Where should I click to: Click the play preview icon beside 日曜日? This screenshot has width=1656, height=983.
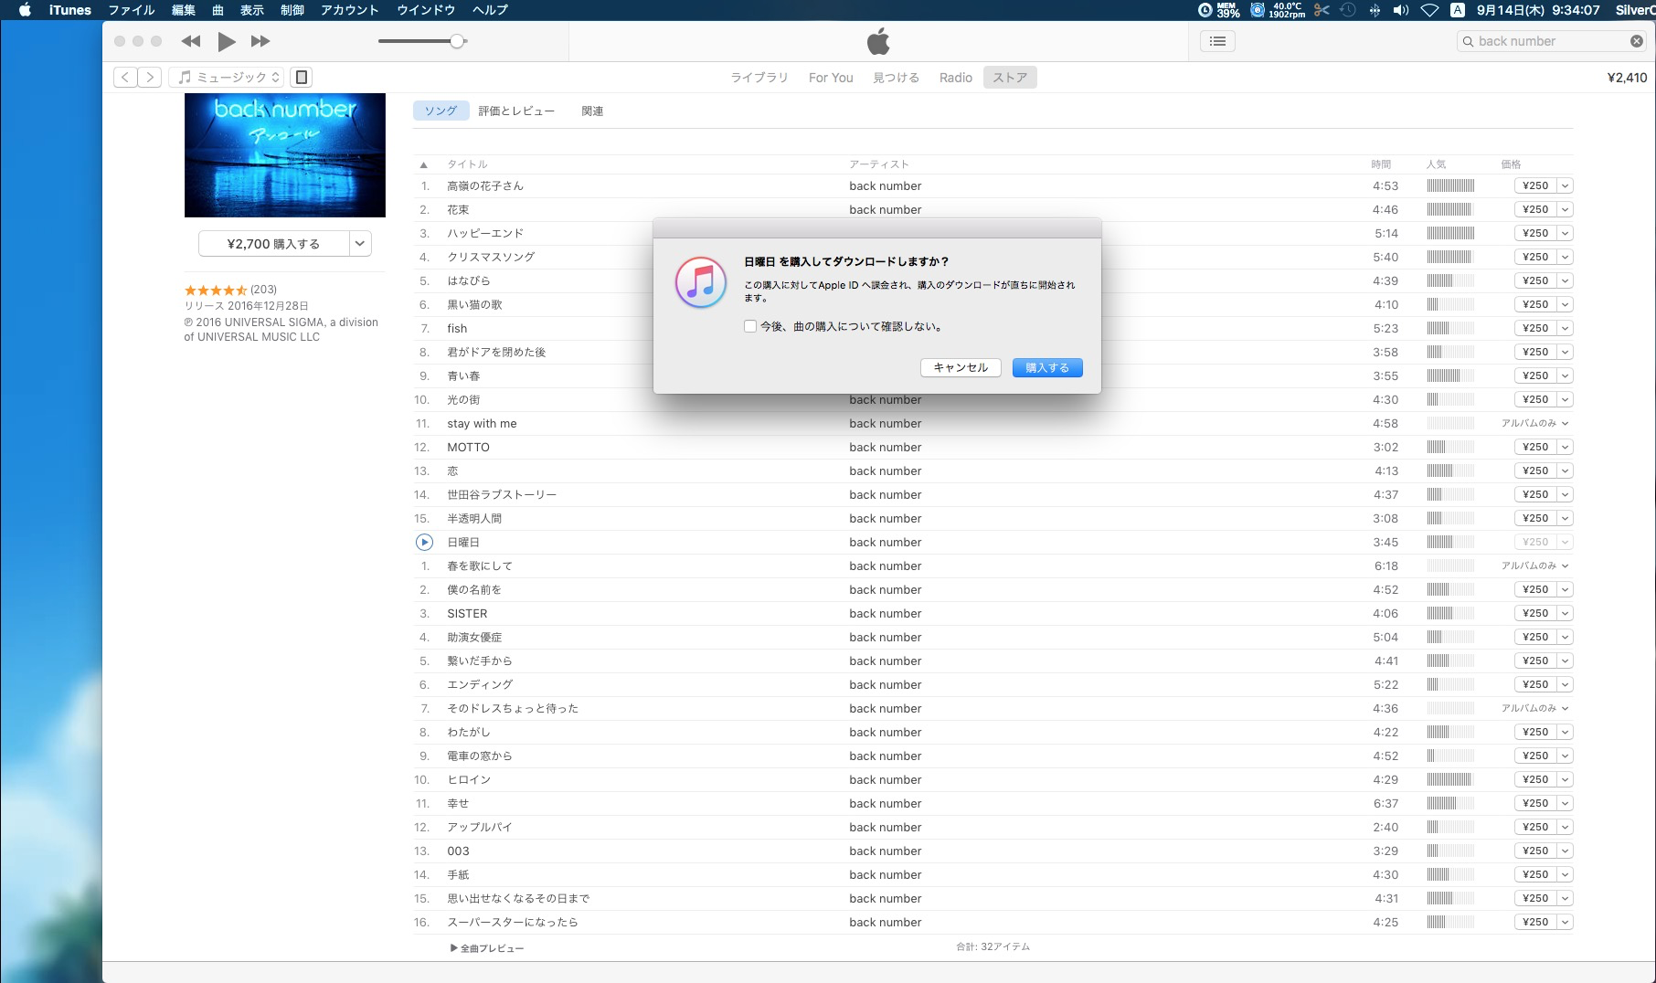(x=424, y=543)
